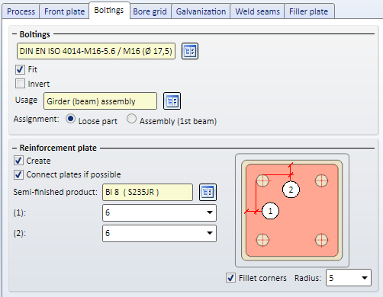
Task: Click dimension marker 1 in the preview
Action: point(270,211)
